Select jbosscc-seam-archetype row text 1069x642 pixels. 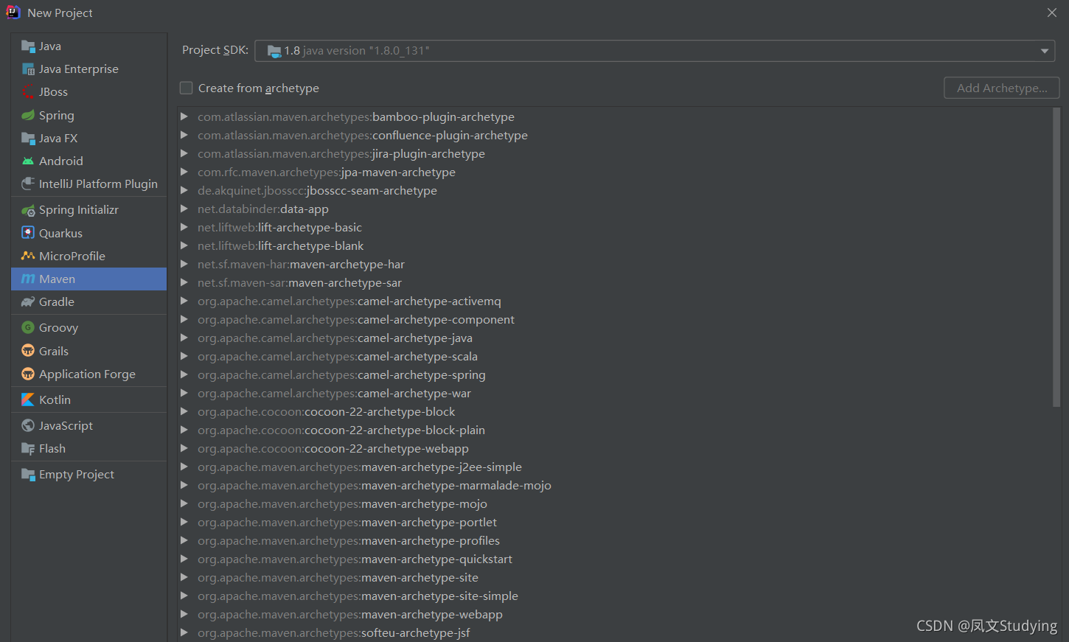[317, 191]
